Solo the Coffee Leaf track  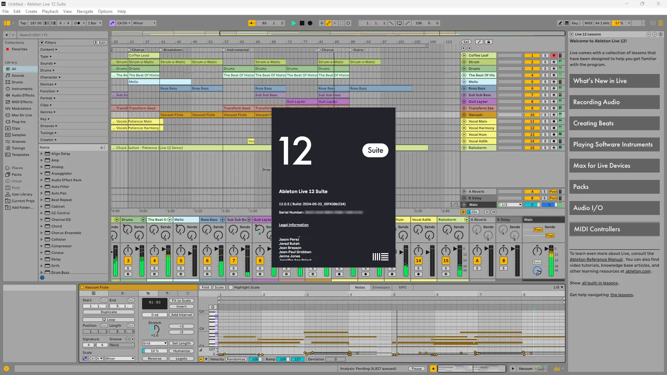pyautogui.click(x=545, y=56)
